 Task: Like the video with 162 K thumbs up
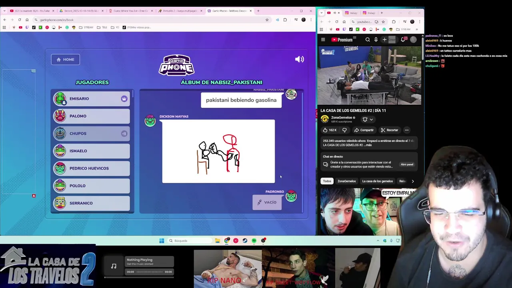click(330, 130)
